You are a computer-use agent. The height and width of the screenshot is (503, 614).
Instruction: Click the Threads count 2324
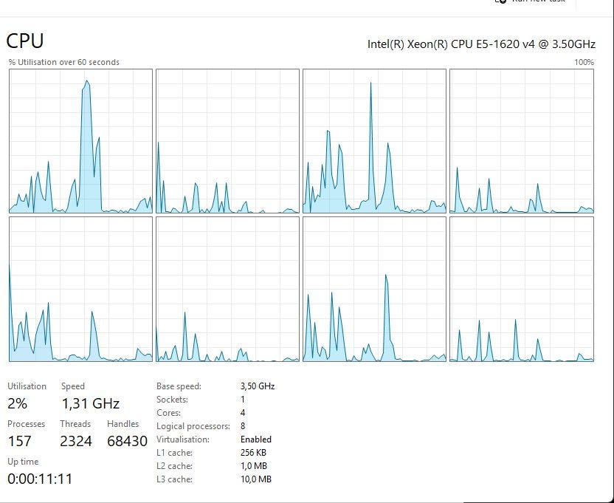pyautogui.click(x=76, y=441)
